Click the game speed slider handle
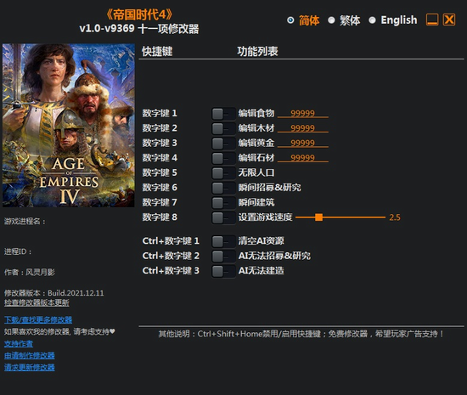The height and width of the screenshot is (395, 467). [x=318, y=217]
